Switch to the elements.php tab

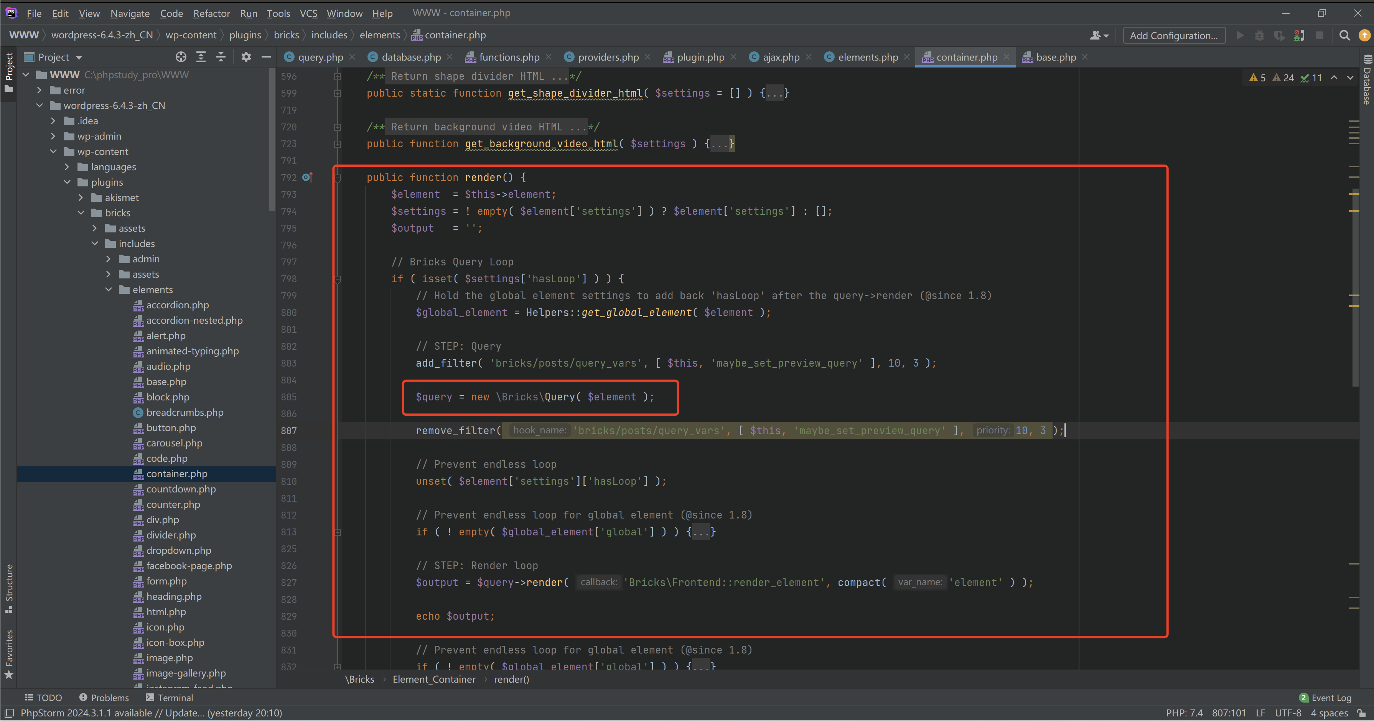[868, 57]
